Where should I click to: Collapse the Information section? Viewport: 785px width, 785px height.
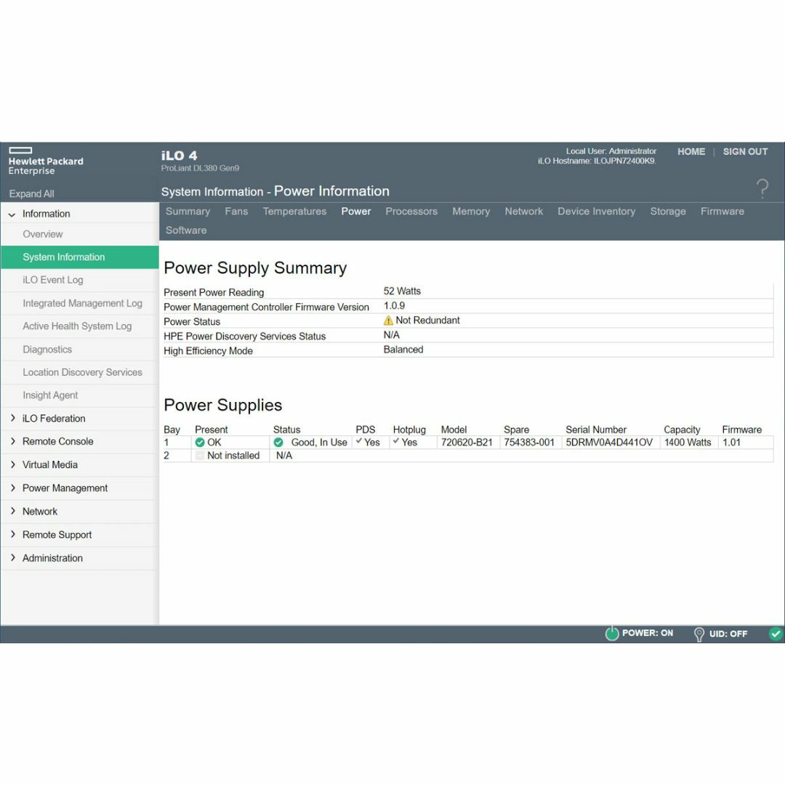coord(12,214)
